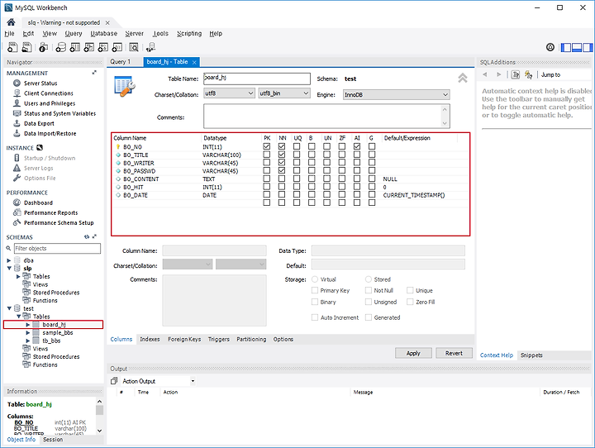Expand the sample_bbs table
This screenshot has width=595, height=448.
28,332
